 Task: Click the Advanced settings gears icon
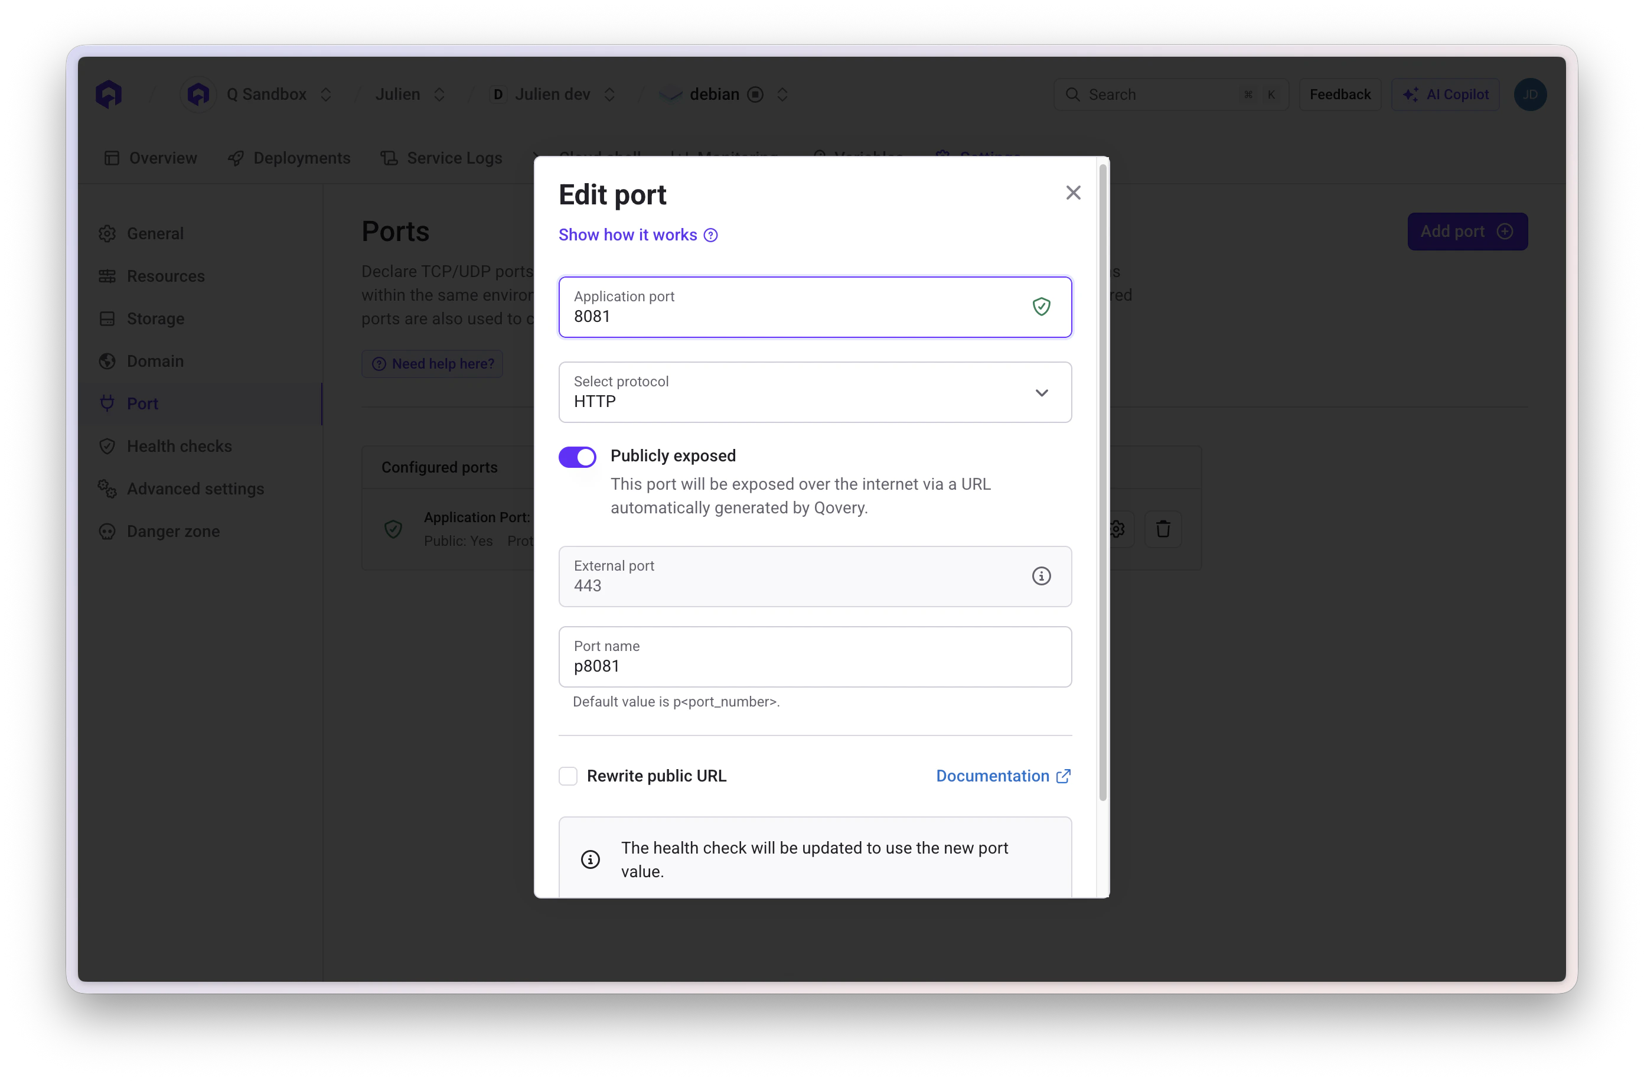point(107,489)
